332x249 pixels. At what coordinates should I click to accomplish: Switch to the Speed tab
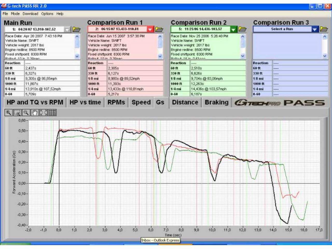point(141,102)
